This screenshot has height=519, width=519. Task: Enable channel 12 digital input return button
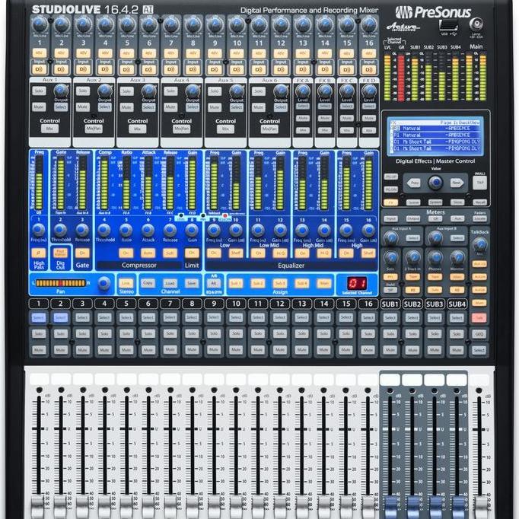pos(280,69)
